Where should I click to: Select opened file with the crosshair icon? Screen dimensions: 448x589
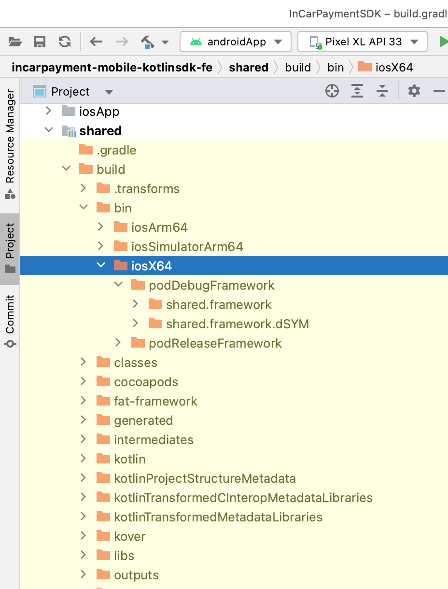click(332, 91)
